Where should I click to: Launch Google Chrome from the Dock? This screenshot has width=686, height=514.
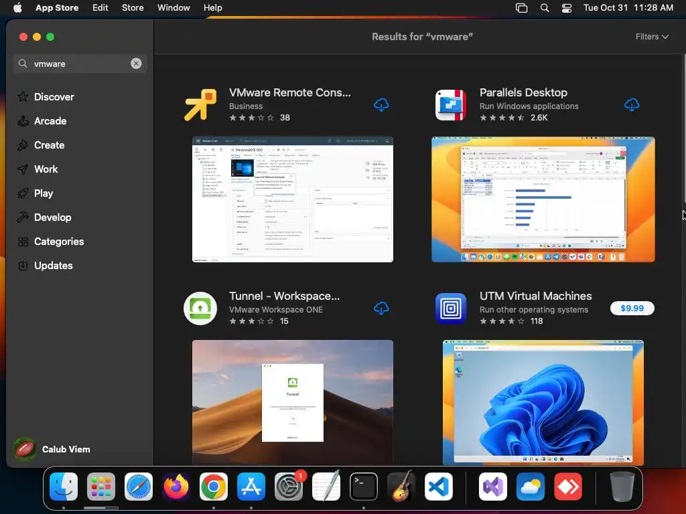(x=214, y=487)
